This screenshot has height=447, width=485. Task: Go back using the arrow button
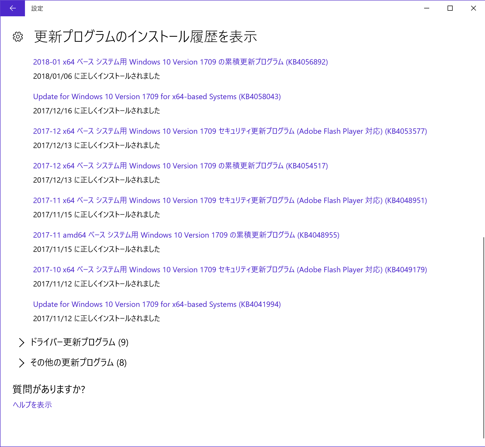pos(12,8)
